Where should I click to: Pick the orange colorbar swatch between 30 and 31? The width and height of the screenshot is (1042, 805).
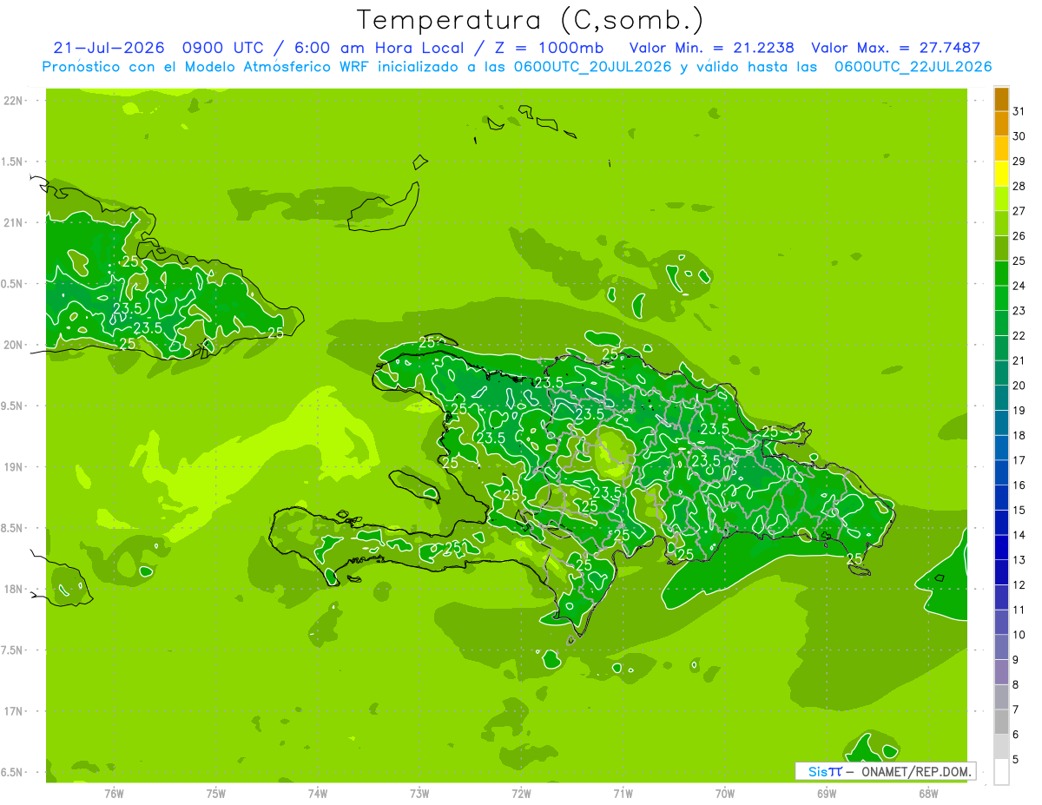click(x=1001, y=123)
